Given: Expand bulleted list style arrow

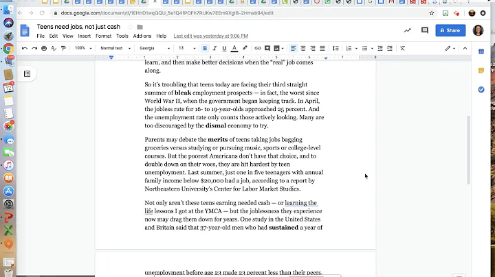Looking at the screenshot, I should pyautogui.click(x=372, y=49).
